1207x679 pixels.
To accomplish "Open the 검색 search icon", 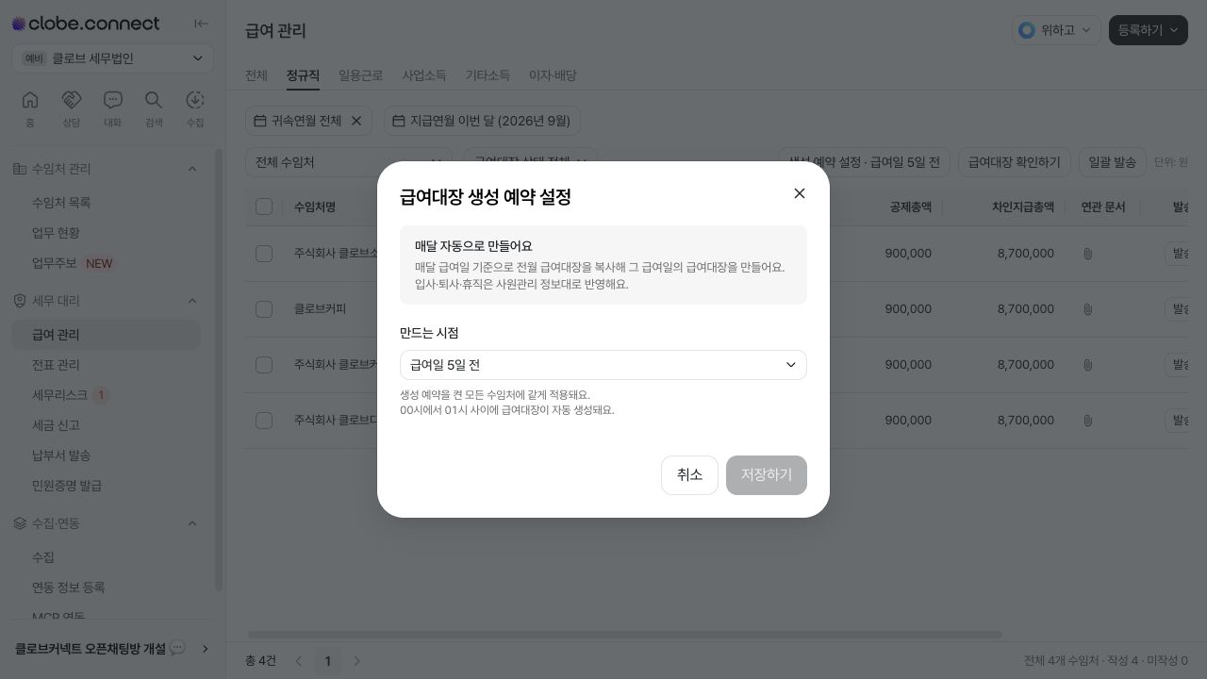I will click(x=154, y=109).
